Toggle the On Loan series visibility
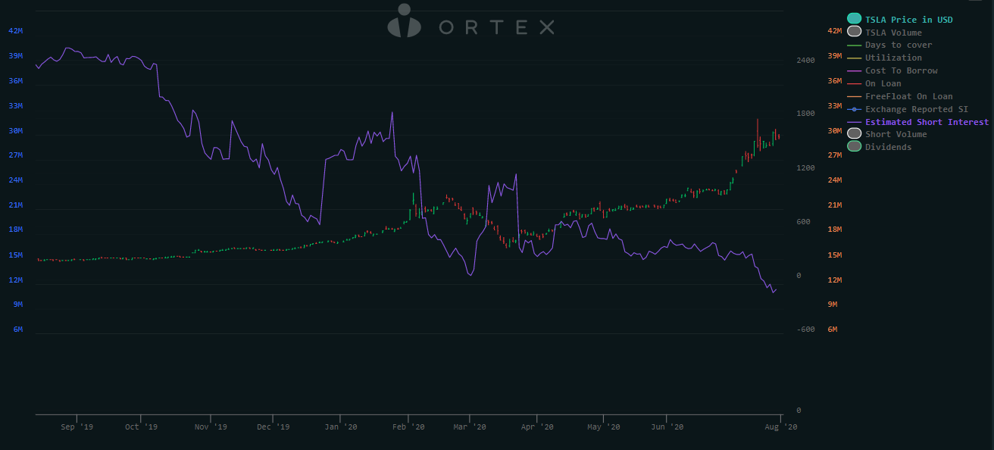 pyautogui.click(x=883, y=83)
